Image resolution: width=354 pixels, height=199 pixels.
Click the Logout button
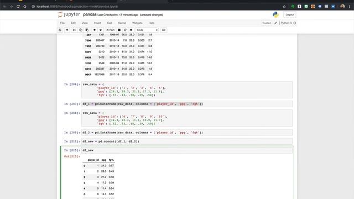point(290,15)
